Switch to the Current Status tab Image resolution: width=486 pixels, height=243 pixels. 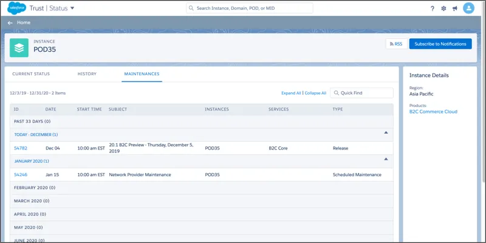tap(31, 74)
